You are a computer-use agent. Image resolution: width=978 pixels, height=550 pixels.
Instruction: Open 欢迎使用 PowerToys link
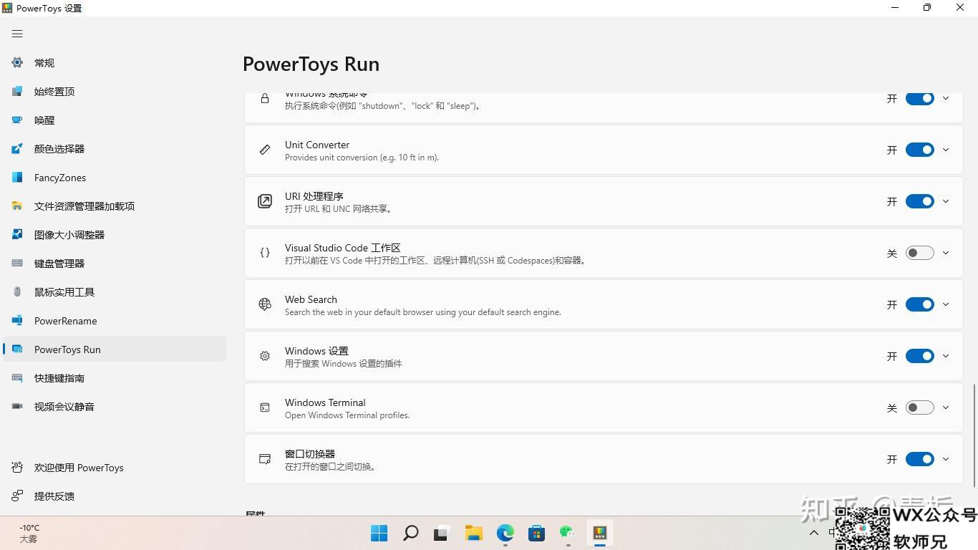115,468
